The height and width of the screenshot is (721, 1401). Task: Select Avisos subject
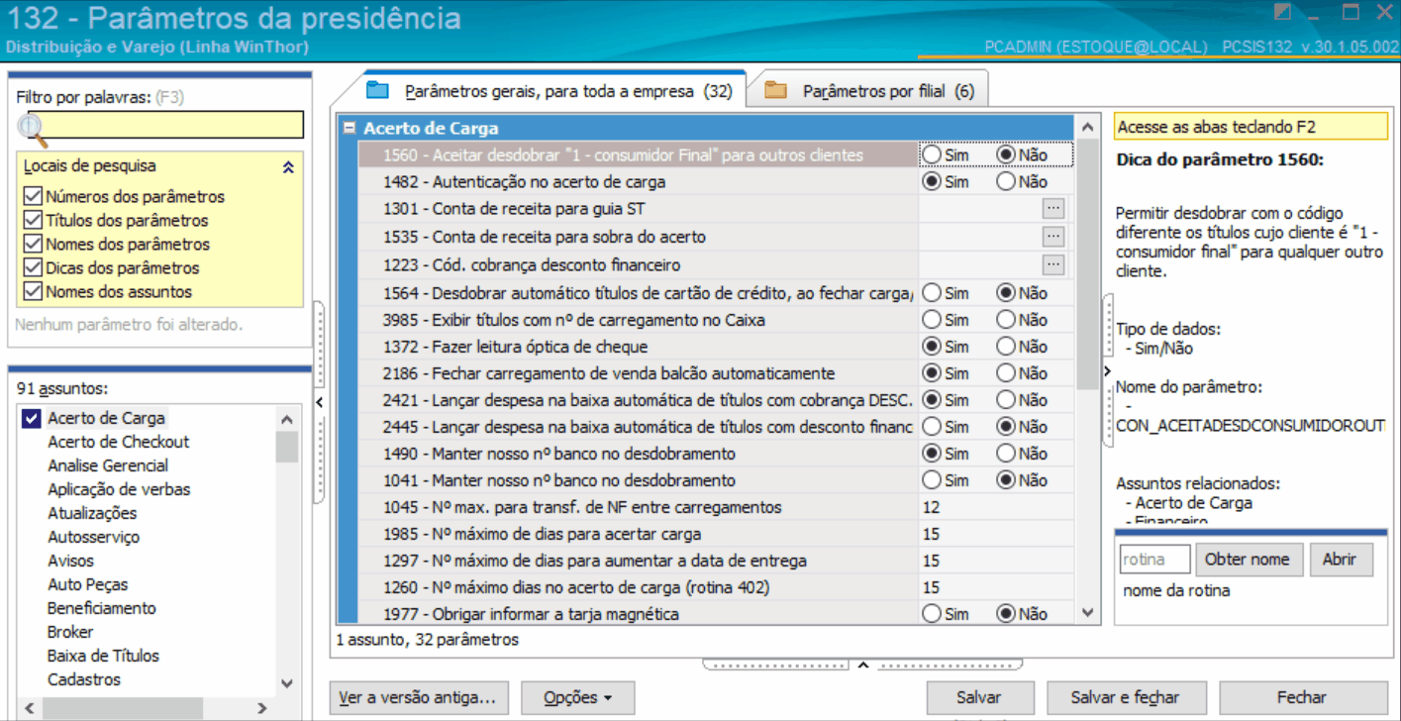[71, 561]
